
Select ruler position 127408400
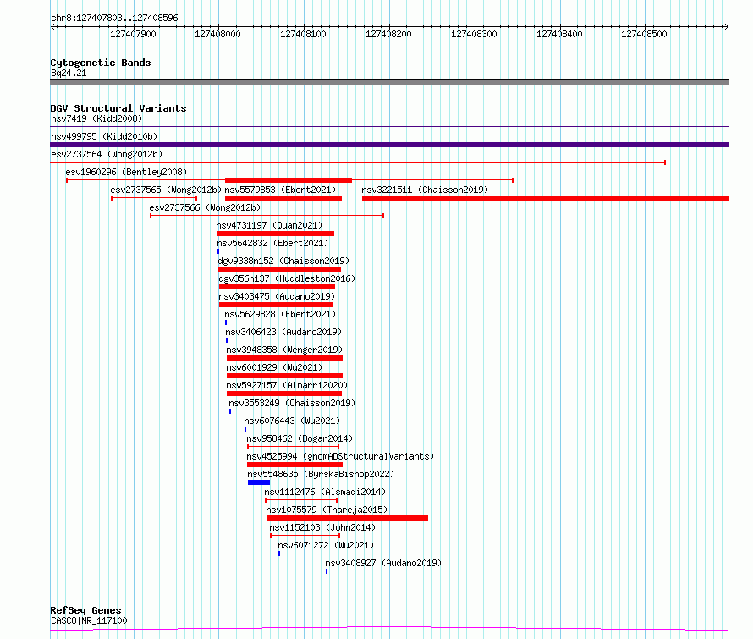click(559, 34)
